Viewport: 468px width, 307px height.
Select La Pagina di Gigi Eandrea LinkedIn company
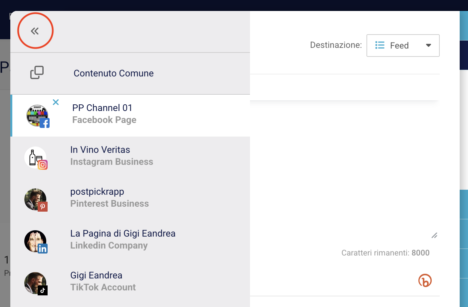pyautogui.click(x=122, y=239)
